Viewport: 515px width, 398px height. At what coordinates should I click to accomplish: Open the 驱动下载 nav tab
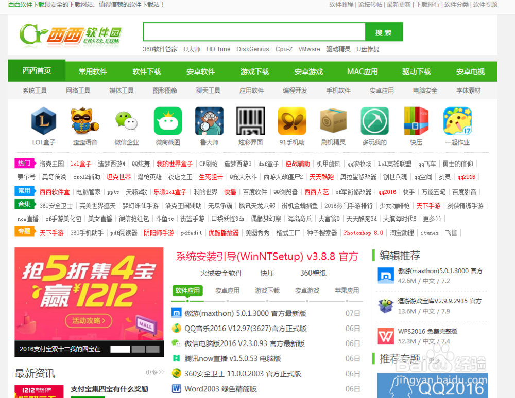tap(417, 71)
